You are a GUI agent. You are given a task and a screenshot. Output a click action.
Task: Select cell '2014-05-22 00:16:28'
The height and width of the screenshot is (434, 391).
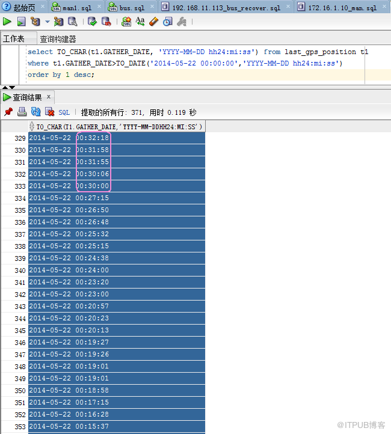coord(117,415)
